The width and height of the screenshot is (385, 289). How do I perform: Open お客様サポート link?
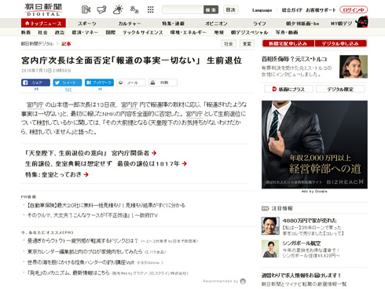pyautogui.click(x=321, y=10)
